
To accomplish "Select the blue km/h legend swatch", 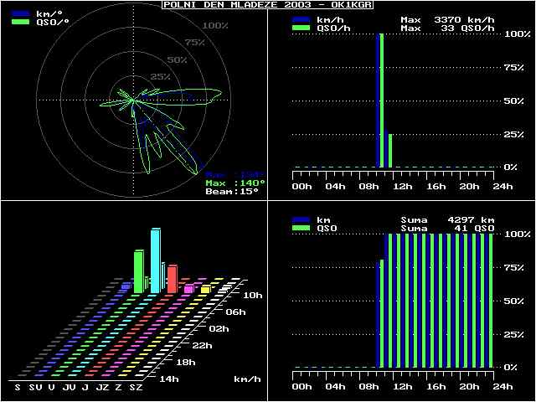I will [301, 18].
